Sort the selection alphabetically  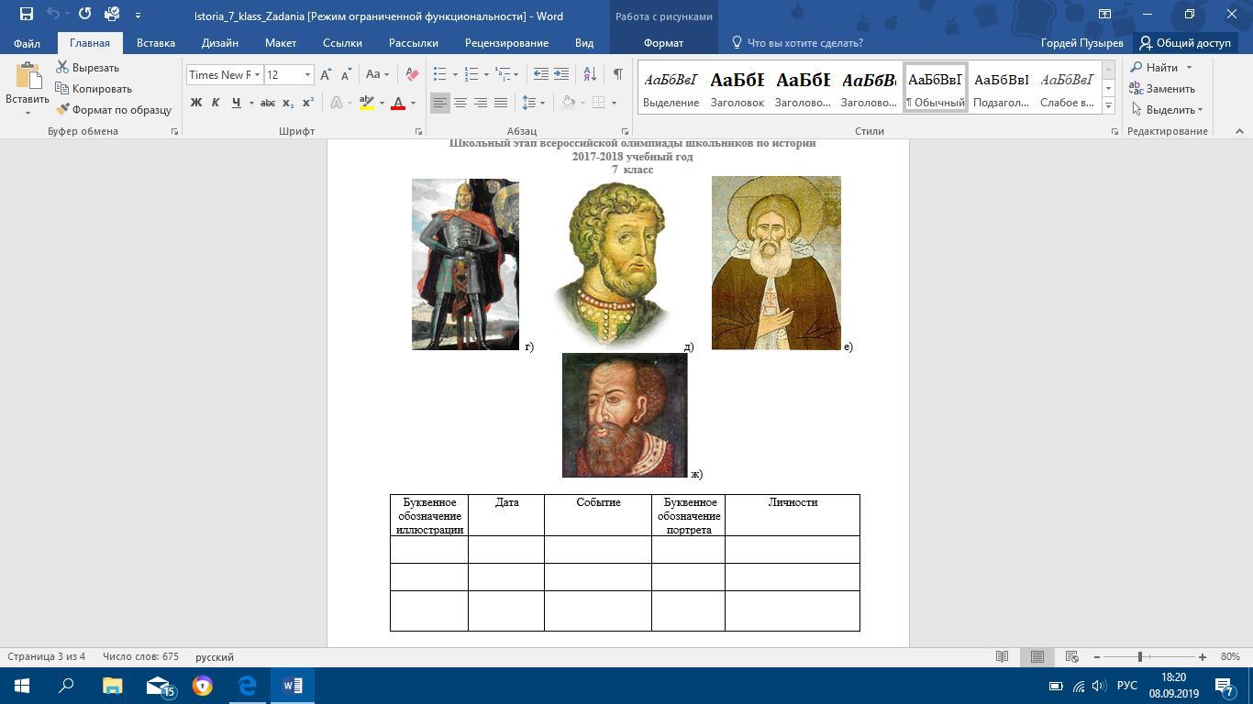coord(590,75)
